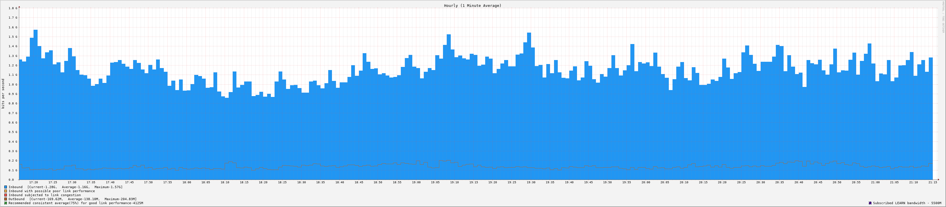Click the purple Subscribed LEARN bandwidth marker
The height and width of the screenshot is (207, 946).
pyautogui.click(x=870, y=203)
